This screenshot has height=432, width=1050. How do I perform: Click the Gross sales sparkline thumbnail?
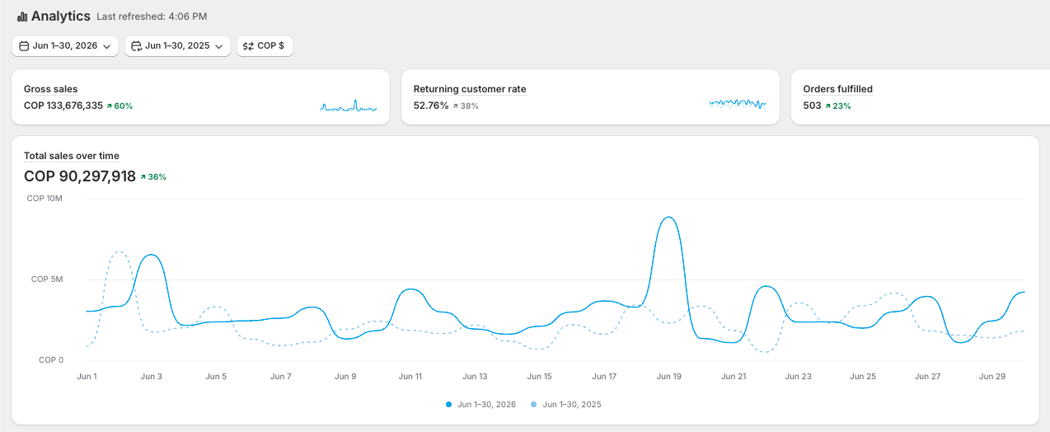pos(349,106)
